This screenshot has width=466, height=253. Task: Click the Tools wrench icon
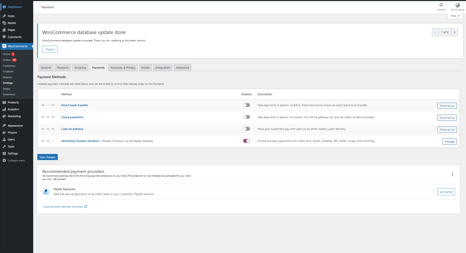tap(4, 147)
